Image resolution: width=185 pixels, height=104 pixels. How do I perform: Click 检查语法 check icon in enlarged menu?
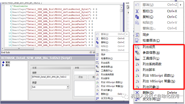[x=137, y=40]
